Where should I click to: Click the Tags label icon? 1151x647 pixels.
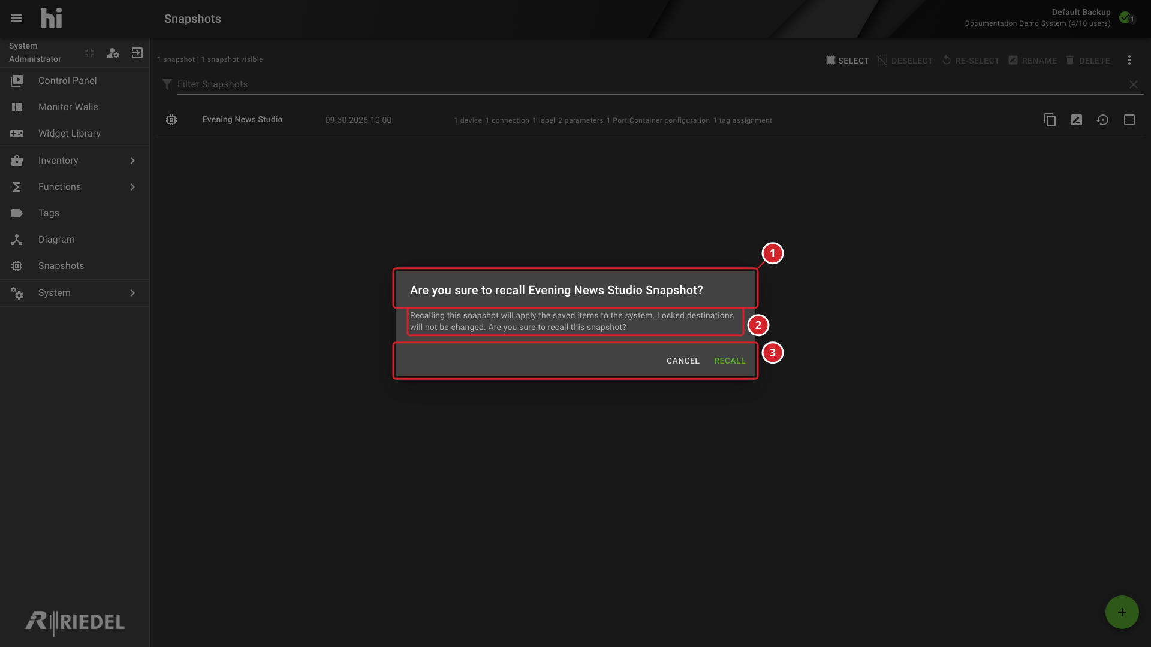17,213
